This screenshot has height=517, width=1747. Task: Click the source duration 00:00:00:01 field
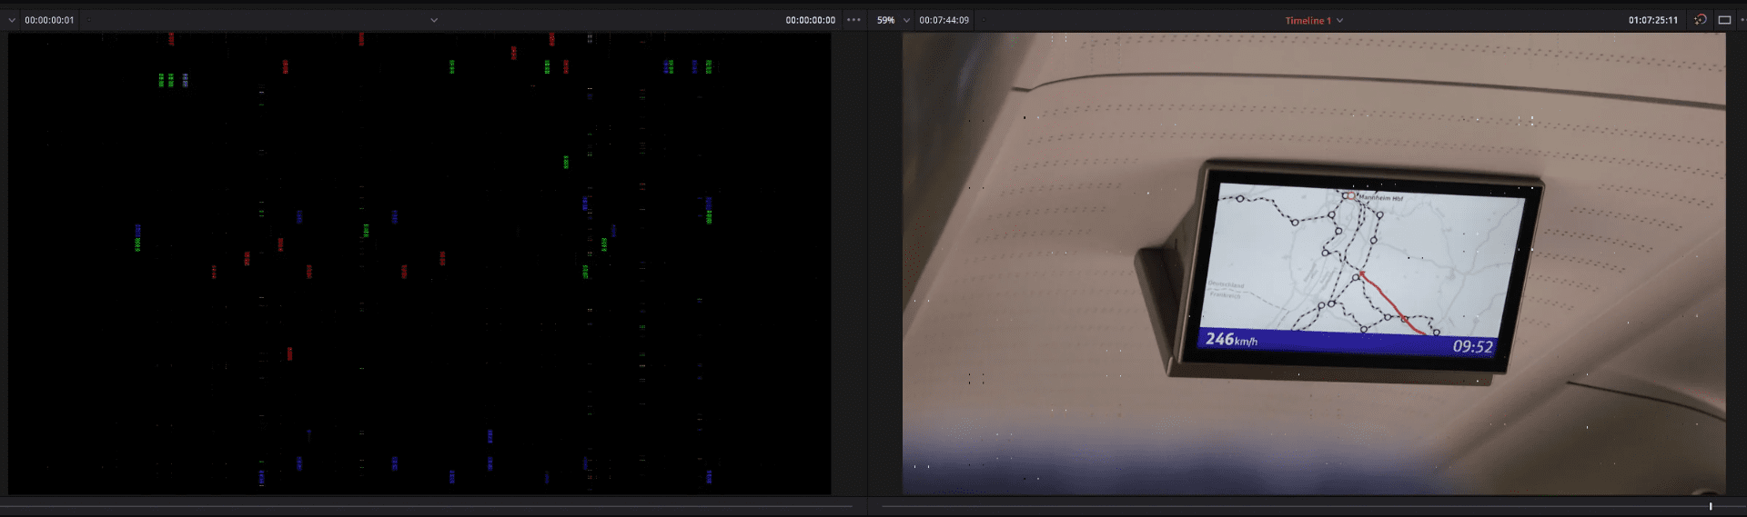49,20
